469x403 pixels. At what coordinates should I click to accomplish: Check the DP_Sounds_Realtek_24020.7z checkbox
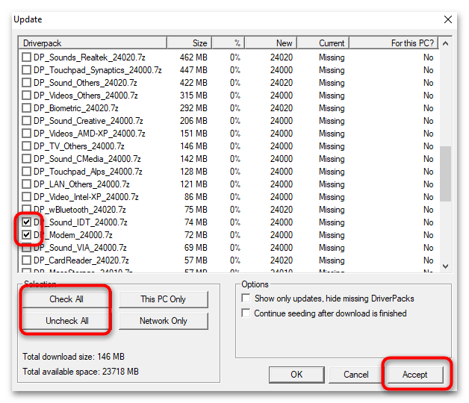click(x=27, y=57)
